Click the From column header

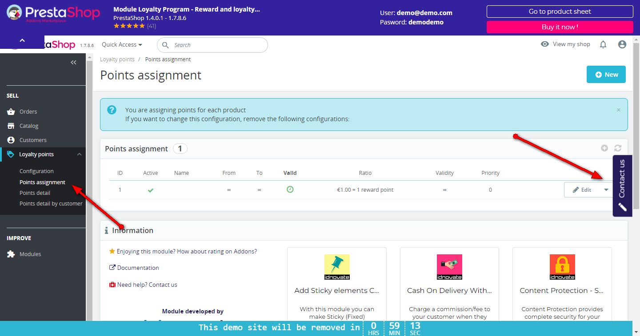point(229,173)
